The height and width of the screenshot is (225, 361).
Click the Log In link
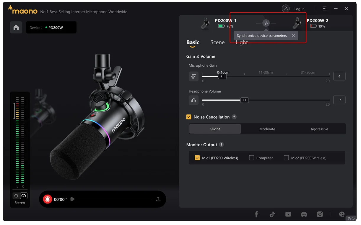click(299, 9)
